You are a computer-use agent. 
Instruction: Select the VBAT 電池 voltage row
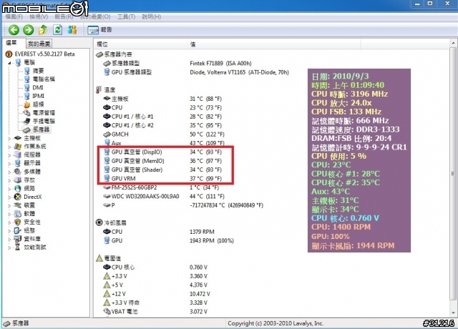[155, 312]
